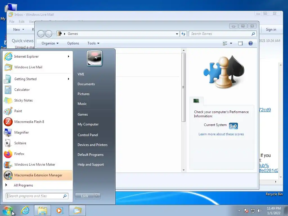Click the Current System 1.0 score badge

[233, 126]
